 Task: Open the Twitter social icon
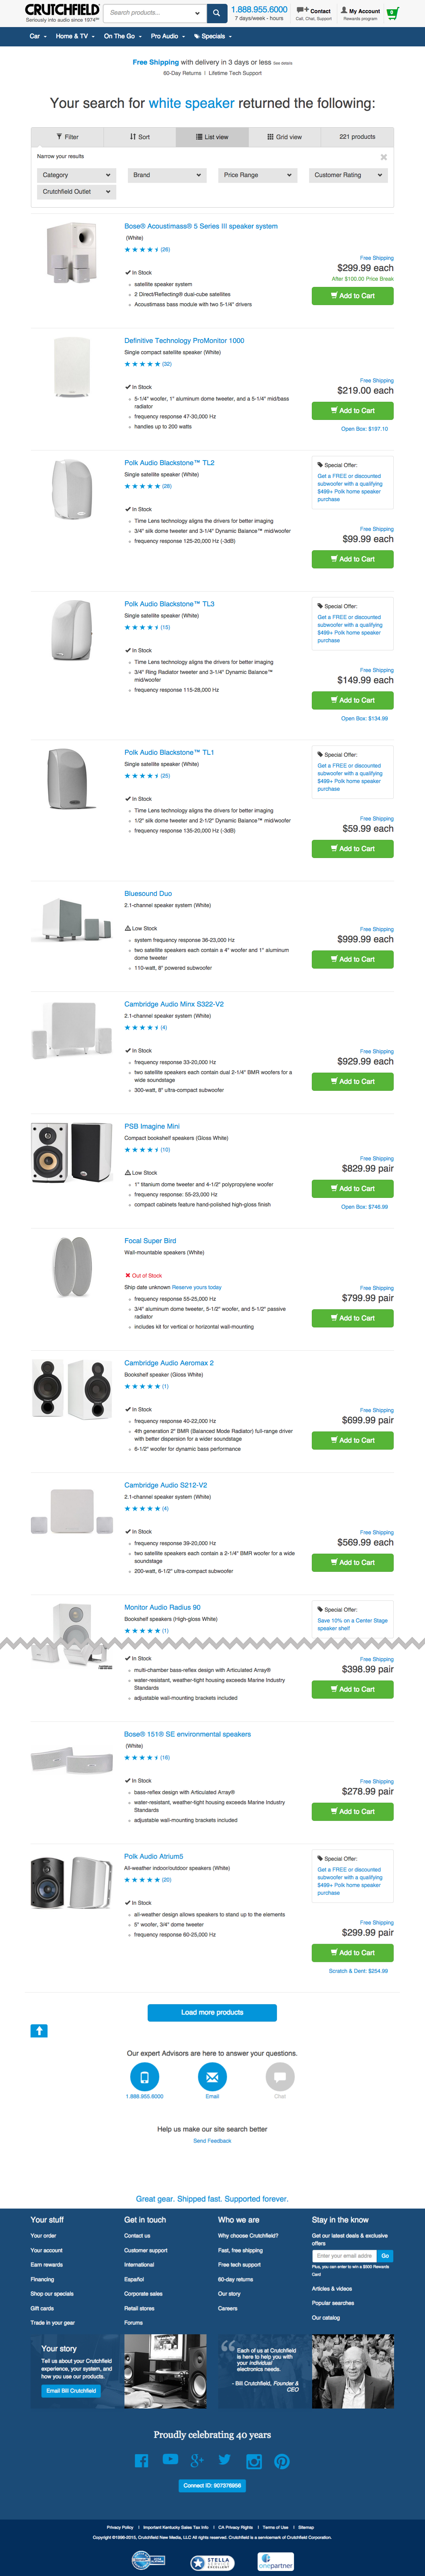click(225, 2460)
